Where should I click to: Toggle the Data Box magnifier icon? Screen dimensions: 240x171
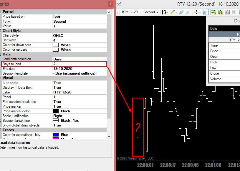[x=205, y=12]
